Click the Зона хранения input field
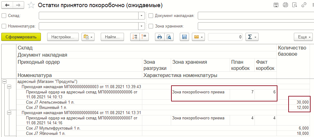 pyautogui.click(x=256, y=26)
